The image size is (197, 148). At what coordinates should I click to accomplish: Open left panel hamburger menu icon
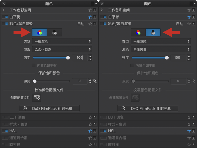94,3
